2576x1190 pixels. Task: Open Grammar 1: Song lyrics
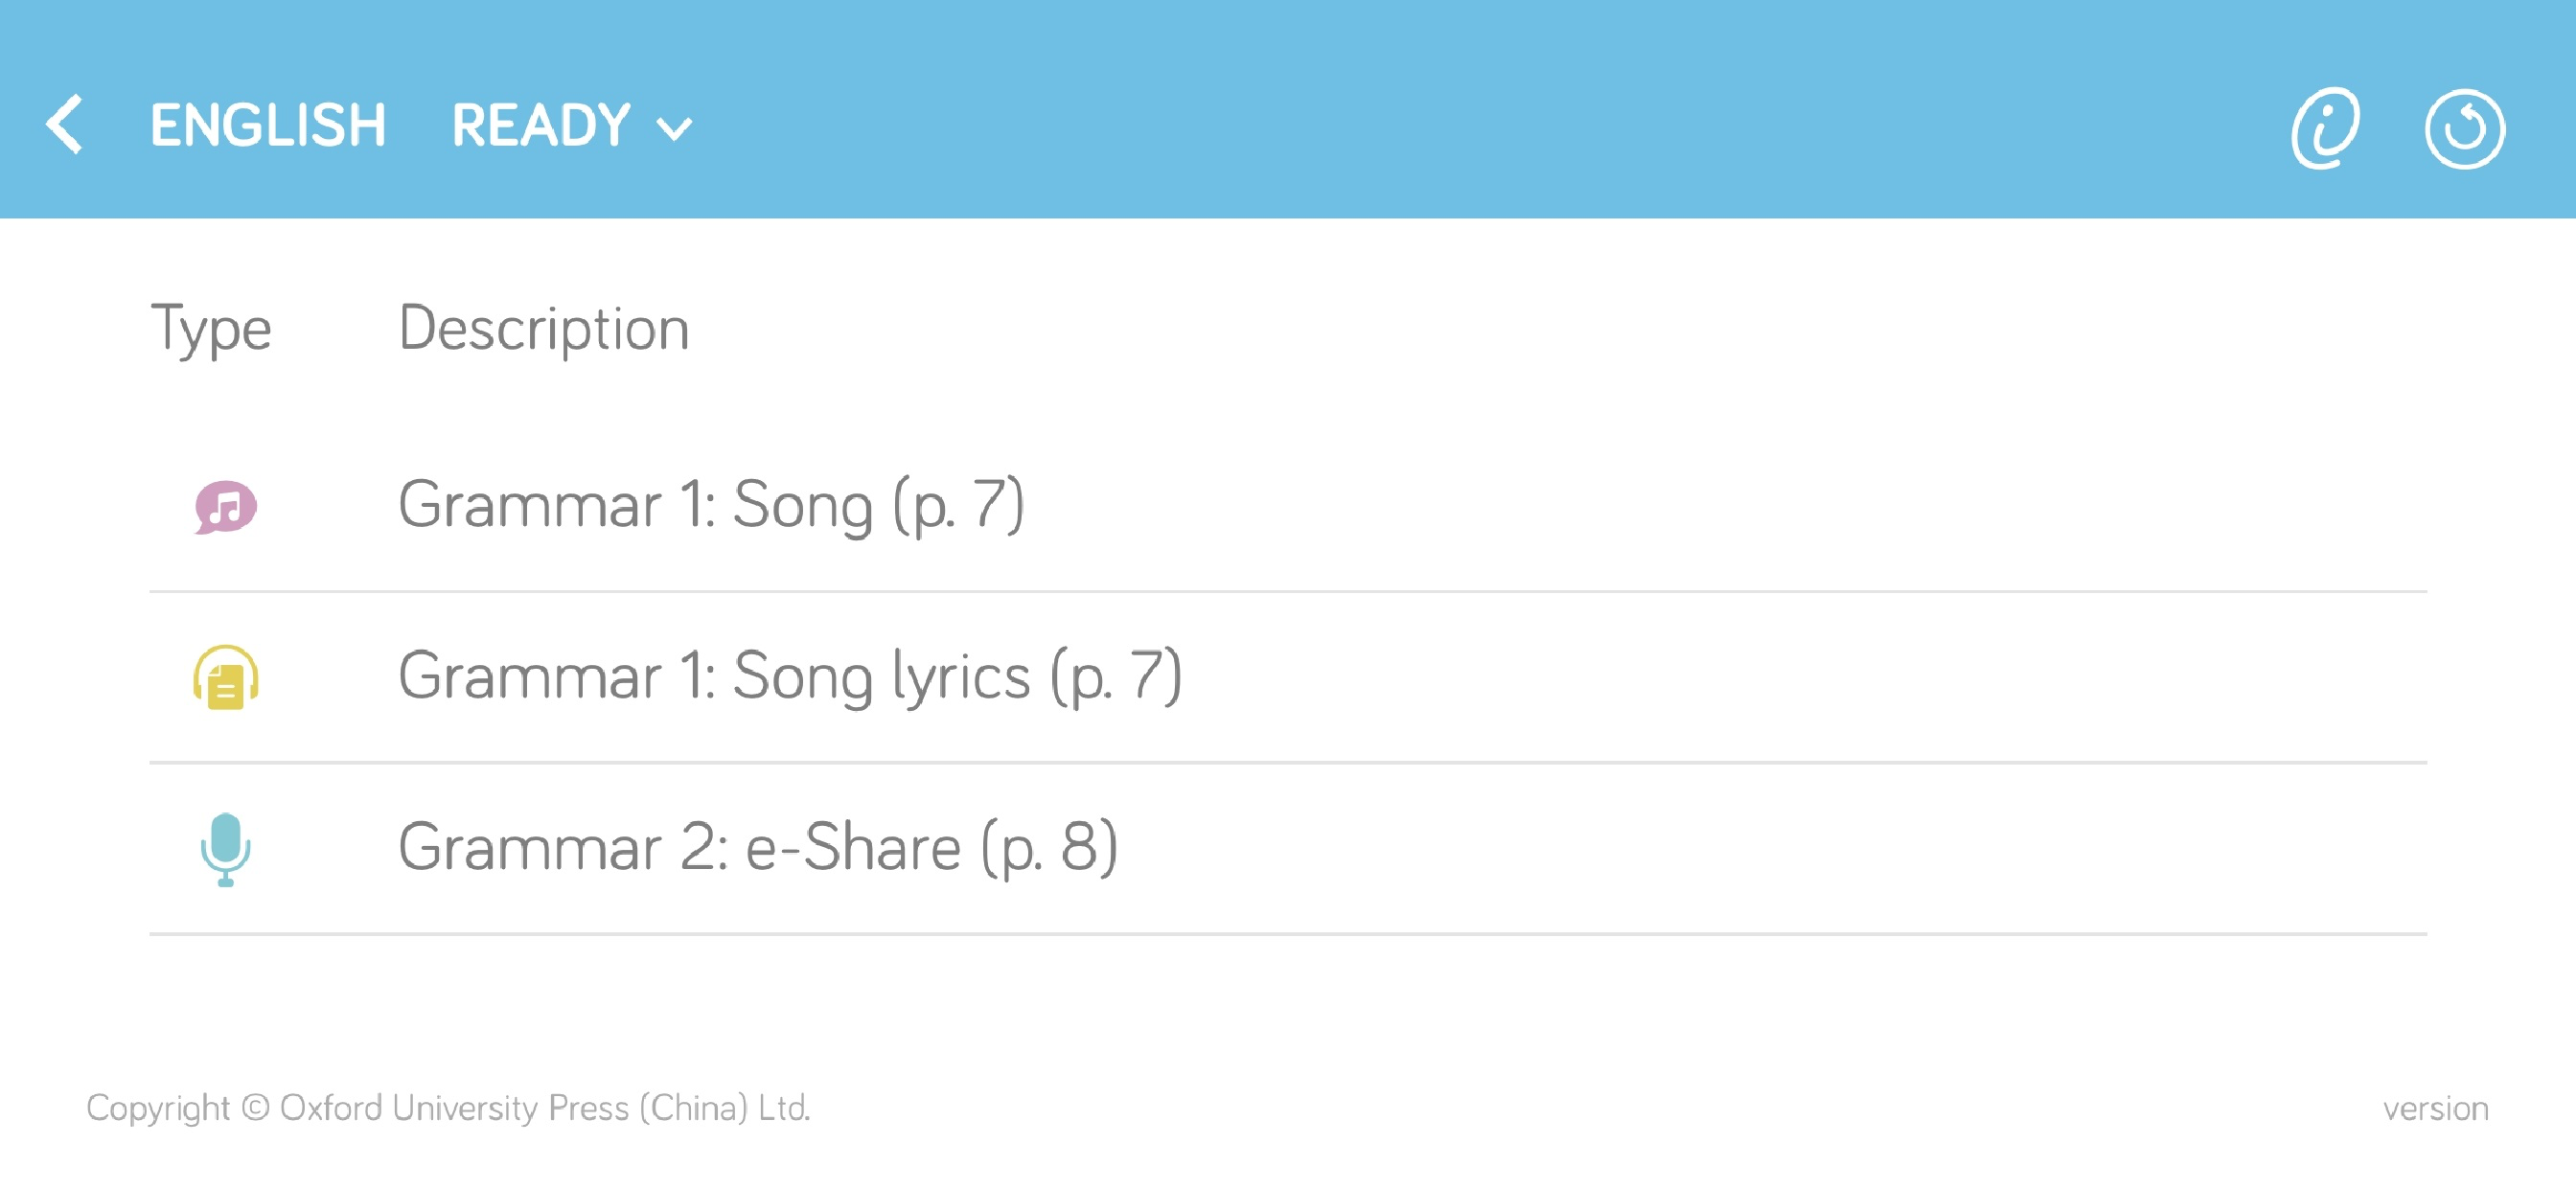[790, 677]
